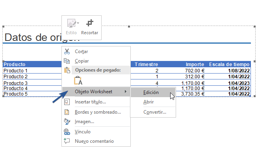Choose Imagen... from the context menu

click(96, 122)
